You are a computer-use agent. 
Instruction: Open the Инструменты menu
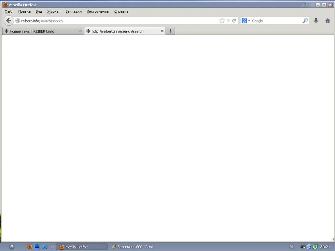pyautogui.click(x=98, y=11)
